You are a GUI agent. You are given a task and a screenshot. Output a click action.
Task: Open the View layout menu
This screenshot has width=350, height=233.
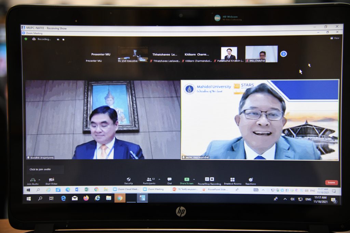point(335,38)
